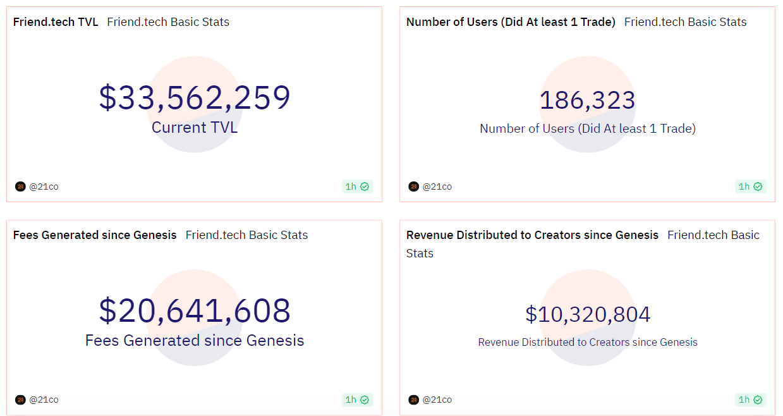This screenshot has height=416, width=783.
Task: Open @21co link under Revenue Distributed card
Action: 437,400
